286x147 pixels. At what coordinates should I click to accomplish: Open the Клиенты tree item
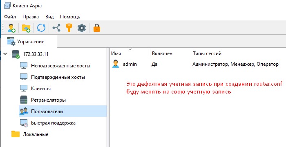tap(41, 89)
